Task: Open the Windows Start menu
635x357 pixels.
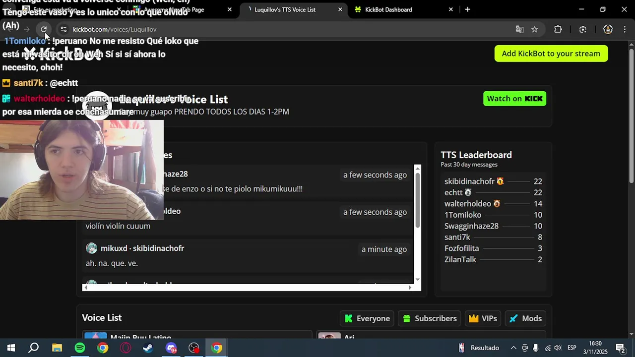Action: pyautogui.click(x=11, y=348)
